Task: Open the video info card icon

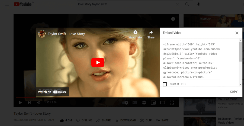Action: click(173, 19)
